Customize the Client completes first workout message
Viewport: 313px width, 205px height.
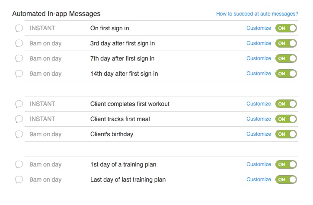coord(259,104)
